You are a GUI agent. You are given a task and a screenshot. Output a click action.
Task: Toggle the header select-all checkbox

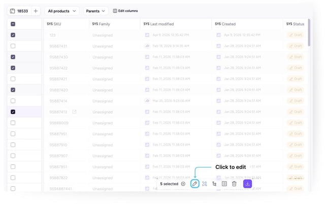click(x=13, y=24)
